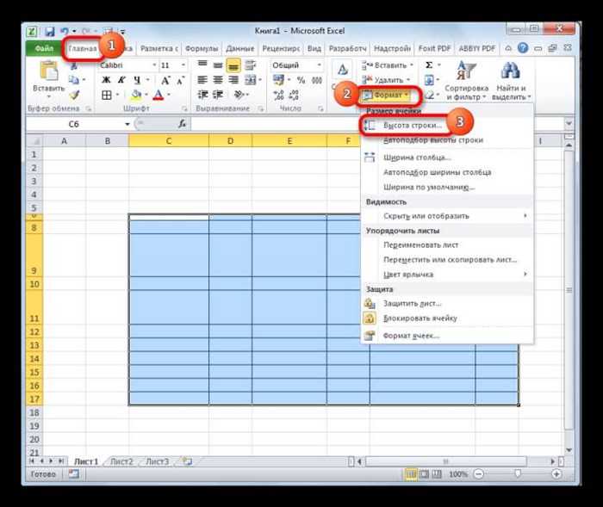Click the Font Color red A icon
The width and height of the screenshot is (603, 507).
pos(158,95)
